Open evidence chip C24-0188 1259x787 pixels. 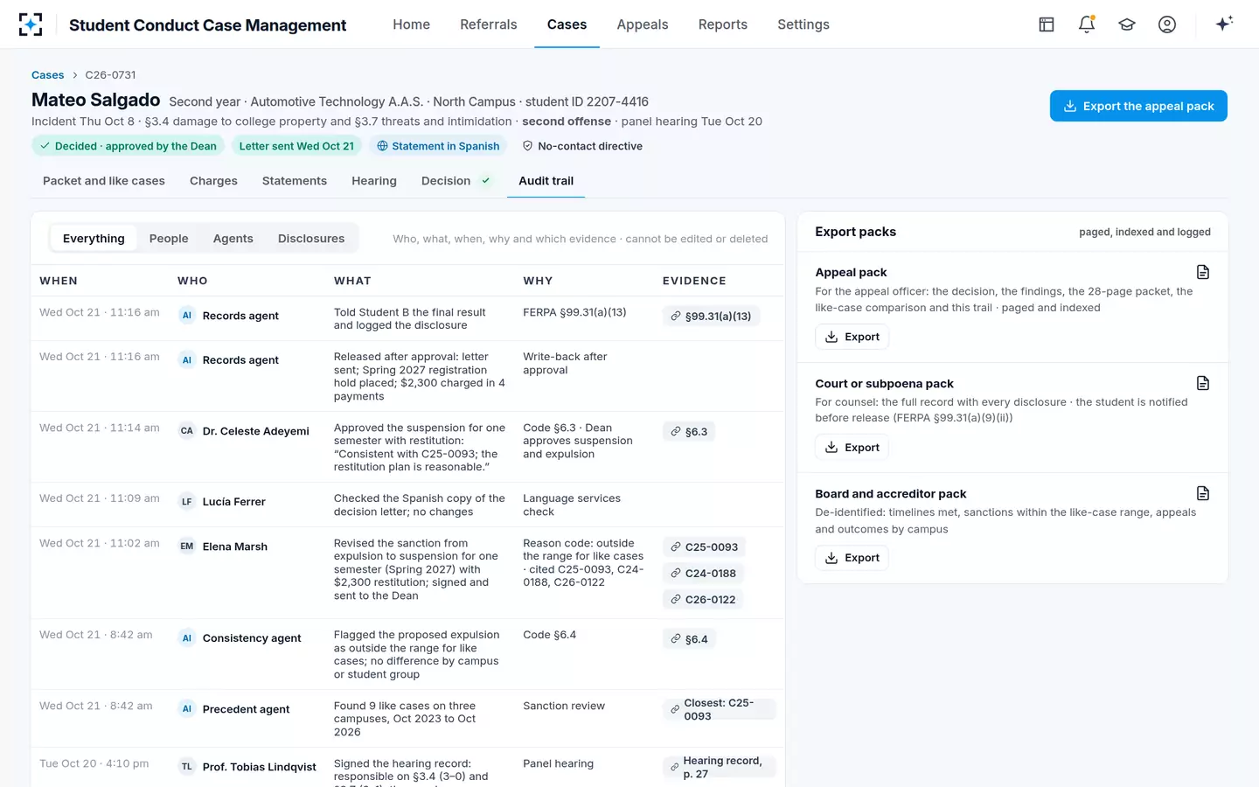click(704, 574)
